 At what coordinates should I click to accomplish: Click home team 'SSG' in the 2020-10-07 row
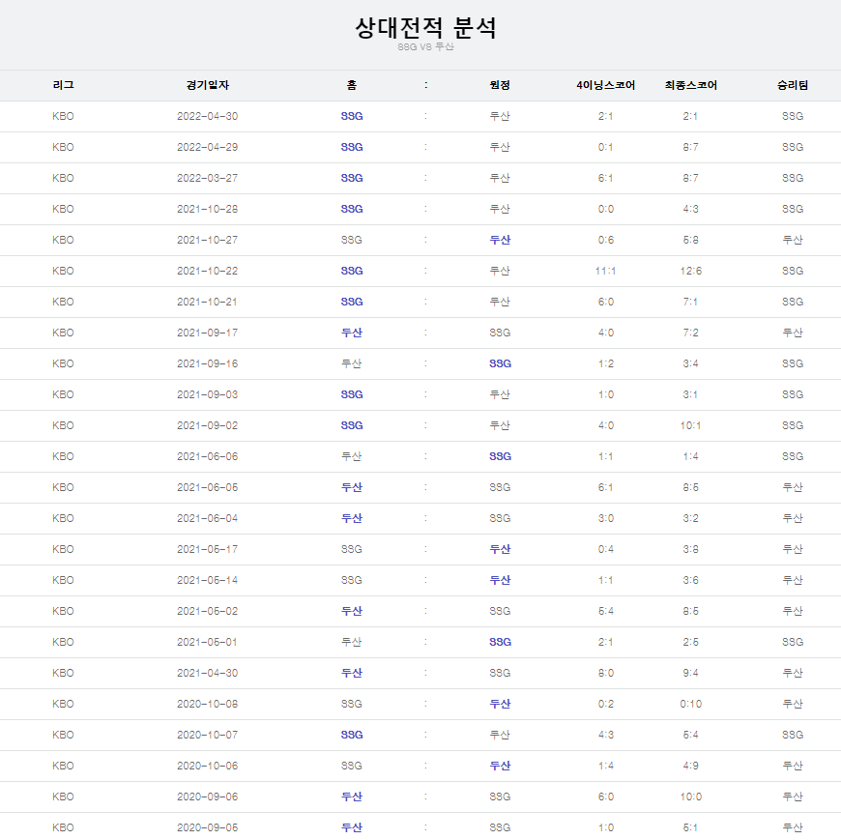point(352,735)
